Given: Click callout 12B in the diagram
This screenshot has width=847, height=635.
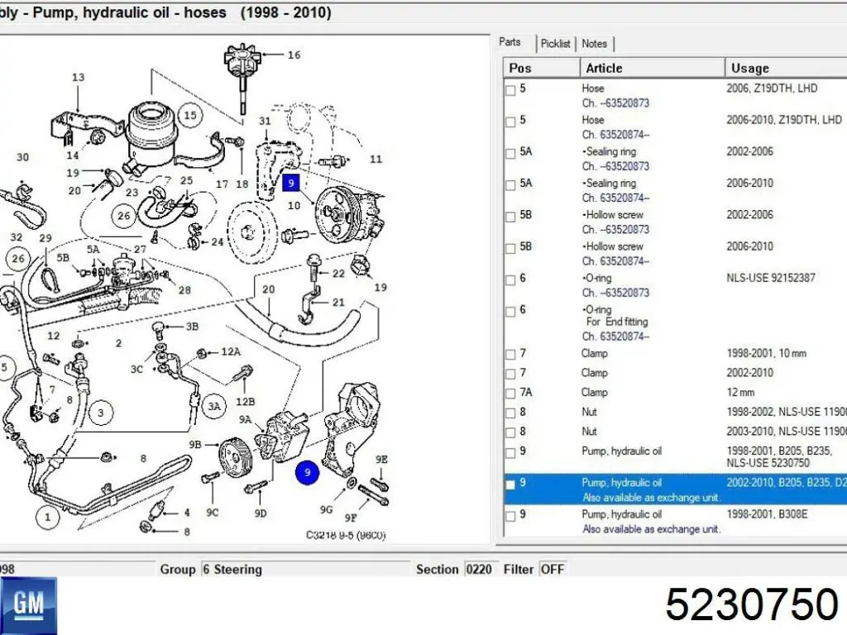Looking at the screenshot, I should point(245,402).
